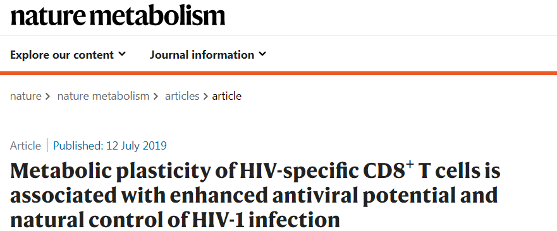This screenshot has width=557, height=231.
Task: Click the title line starting with associated
Action: pos(254,196)
